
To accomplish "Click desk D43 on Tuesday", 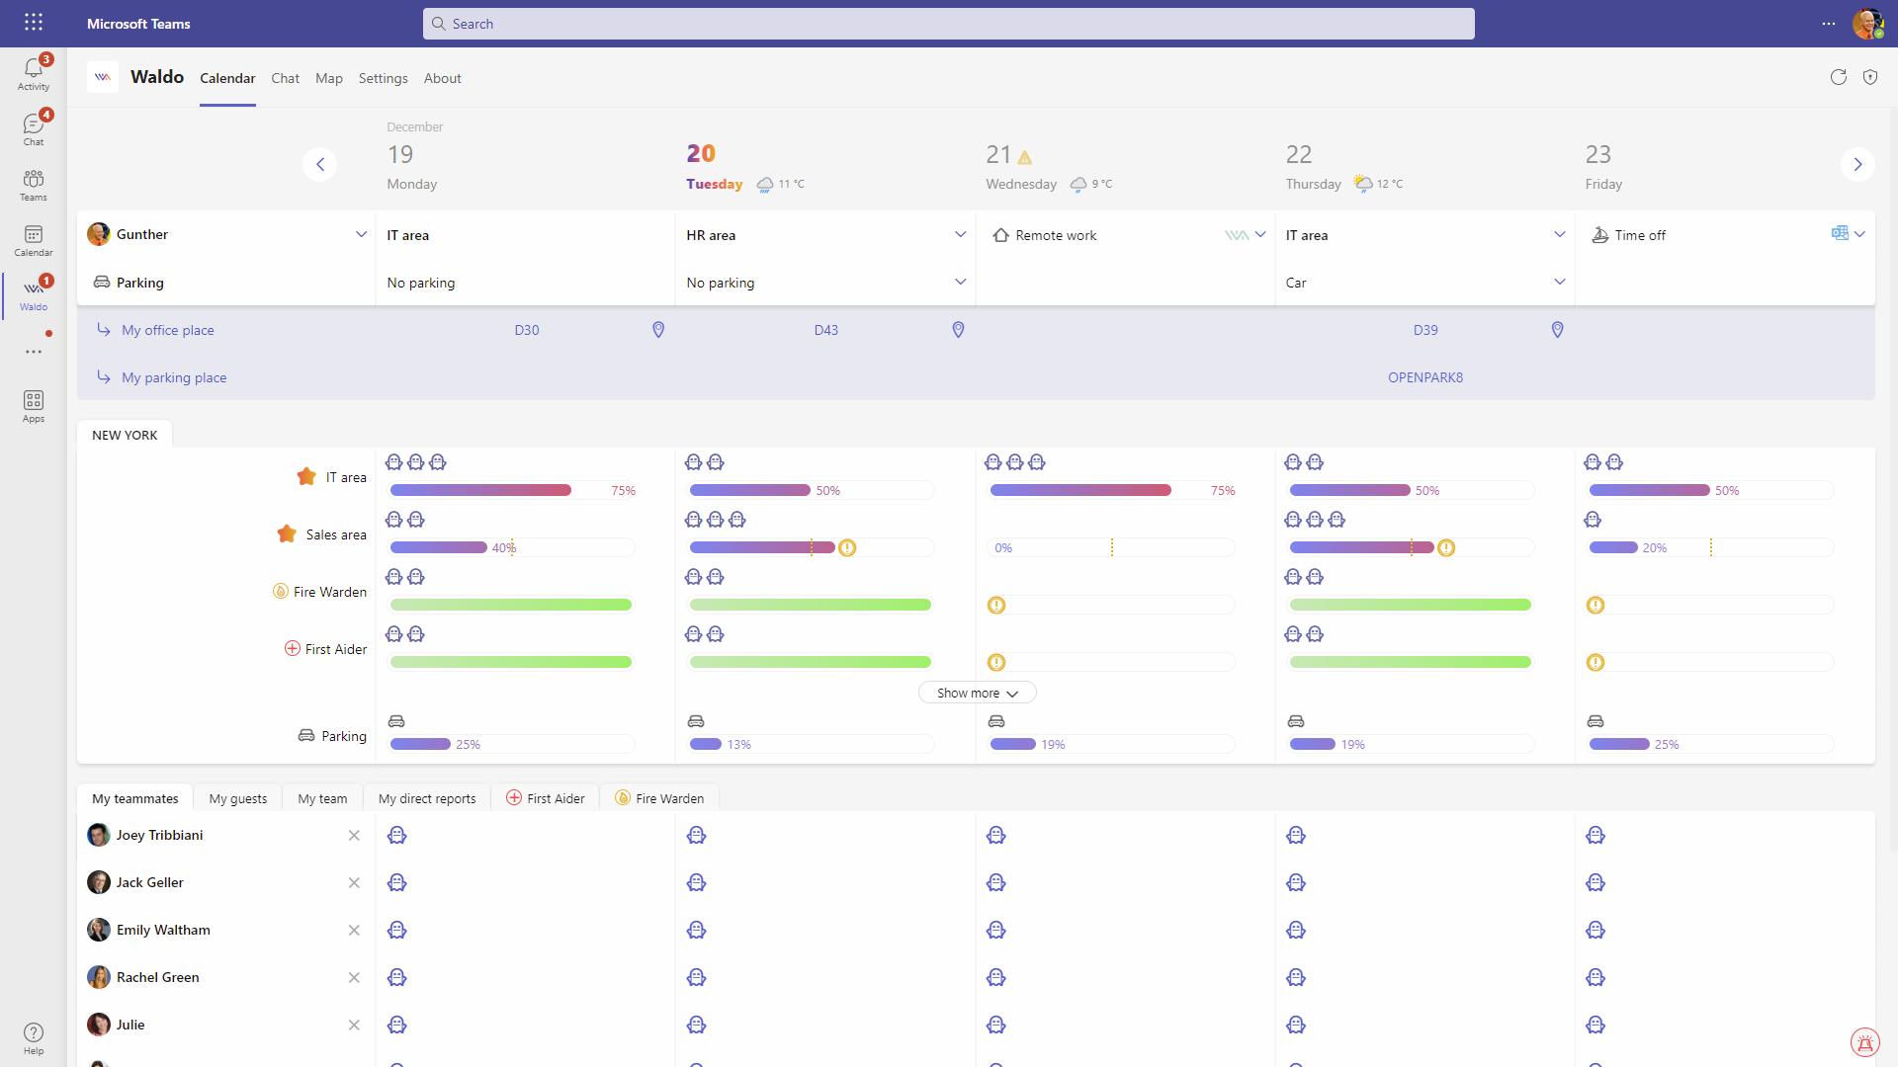I will click(826, 330).
